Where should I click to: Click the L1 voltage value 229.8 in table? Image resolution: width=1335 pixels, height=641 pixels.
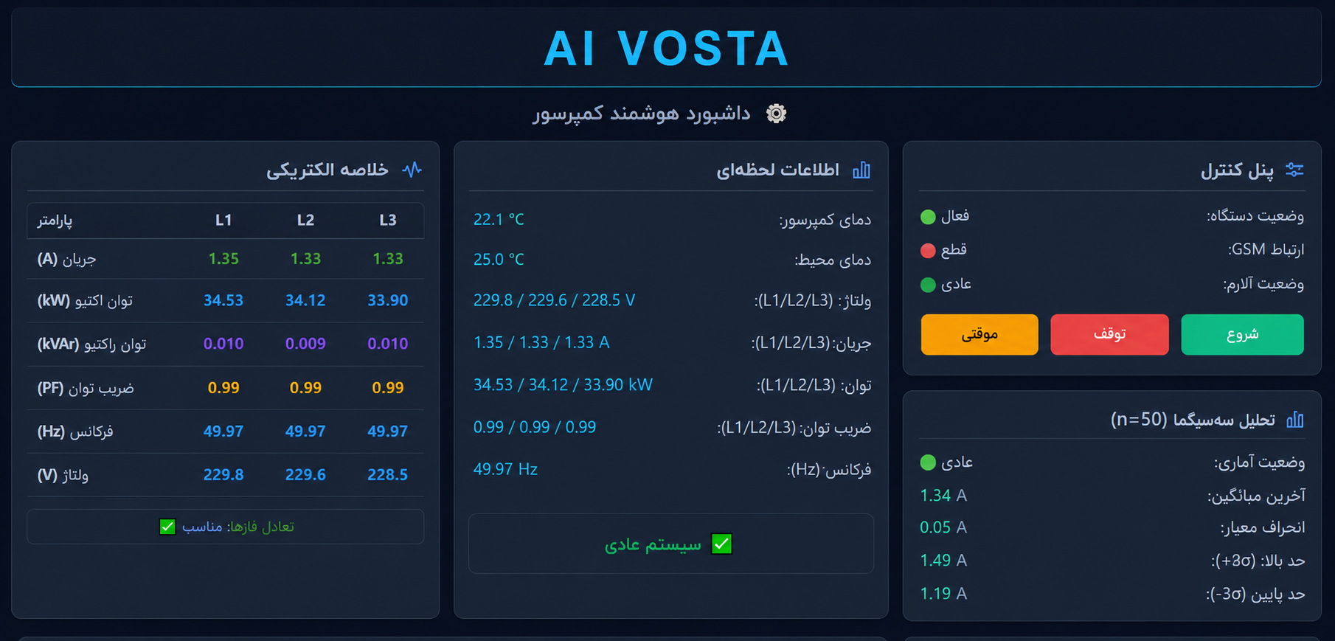(x=223, y=475)
